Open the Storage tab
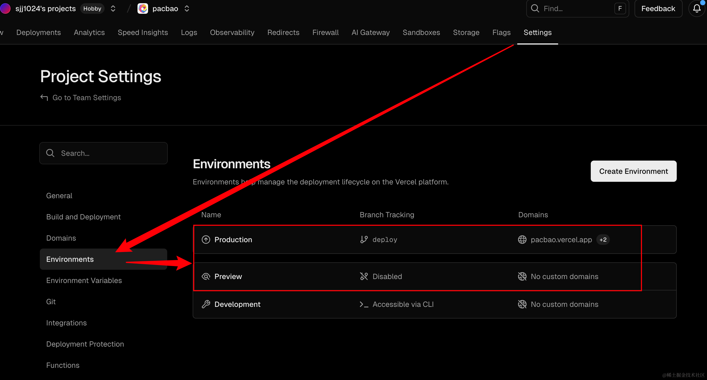 (466, 32)
